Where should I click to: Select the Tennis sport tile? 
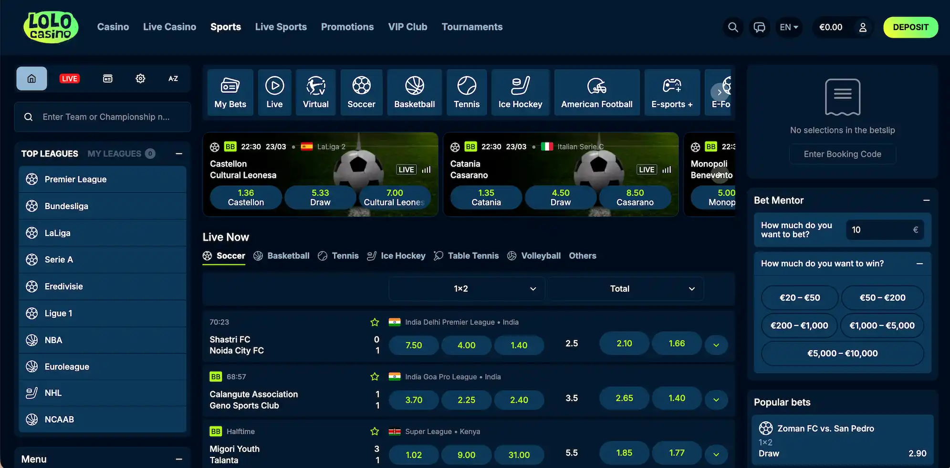(x=467, y=92)
